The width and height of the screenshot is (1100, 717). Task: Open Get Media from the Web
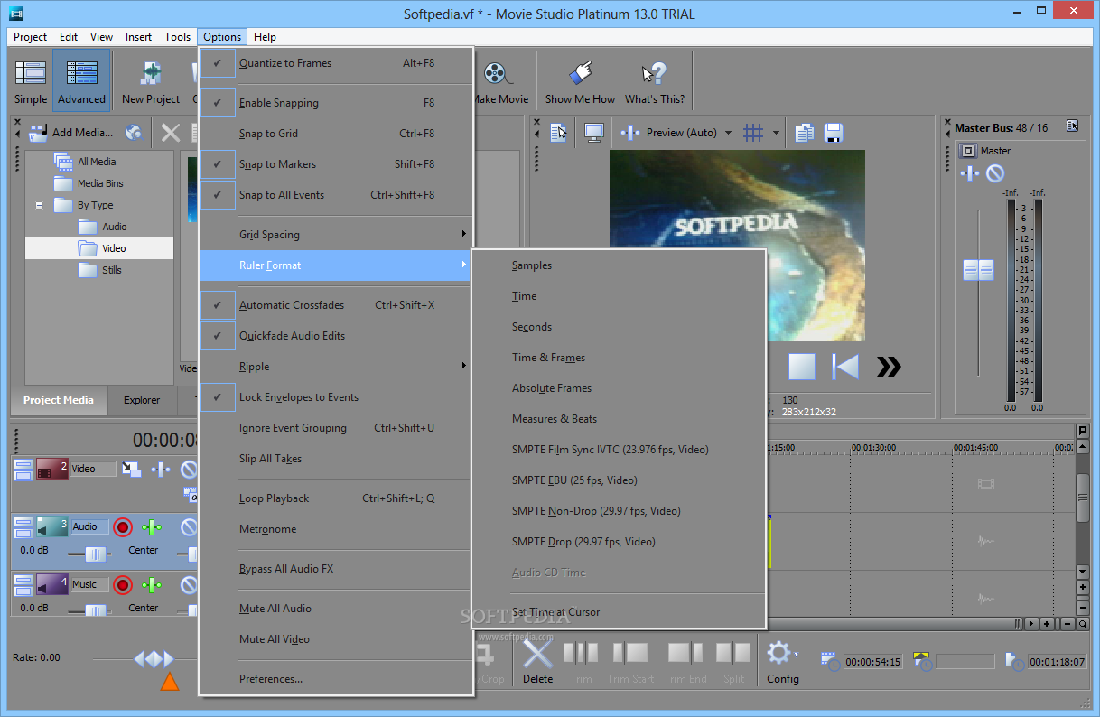tap(134, 133)
